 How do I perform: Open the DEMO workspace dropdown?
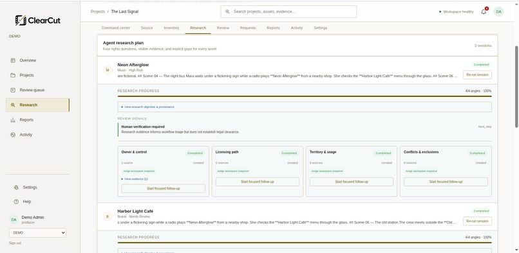(x=37, y=233)
